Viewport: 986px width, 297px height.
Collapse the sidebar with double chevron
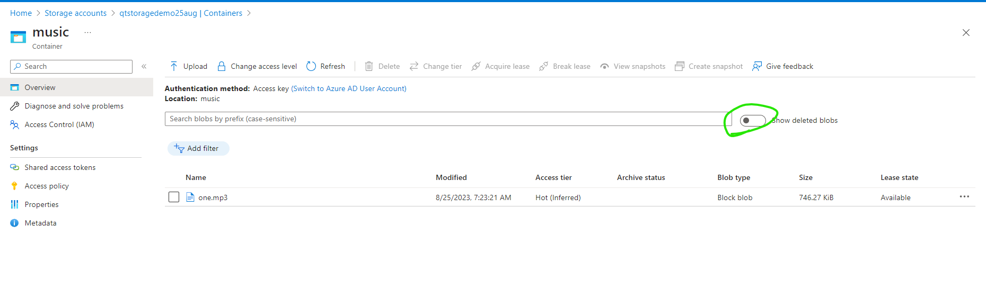click(x=144, y=66)
